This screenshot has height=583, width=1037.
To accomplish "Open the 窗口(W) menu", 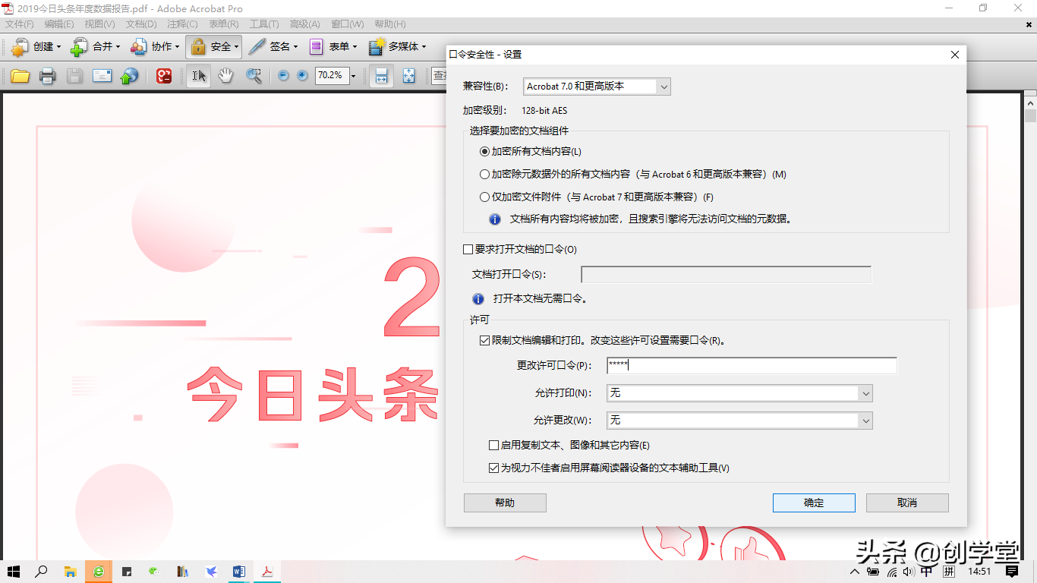I will click(x=347, y=24).
